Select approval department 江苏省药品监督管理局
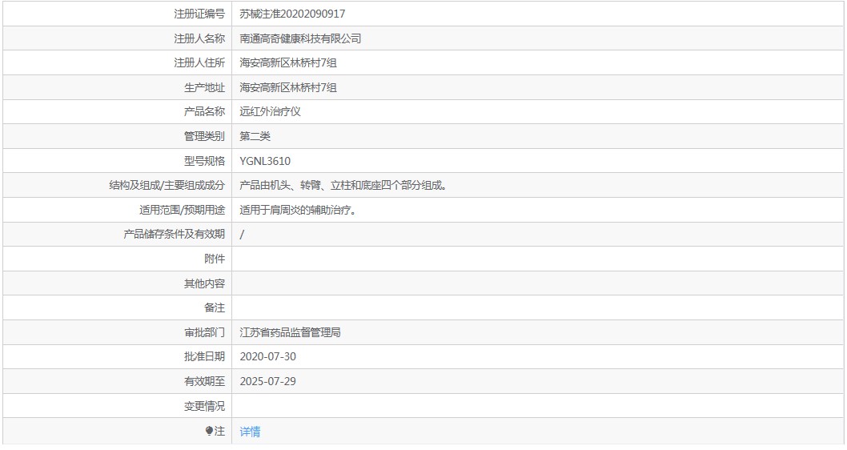847x450 pixels. [x=290, y=333]
